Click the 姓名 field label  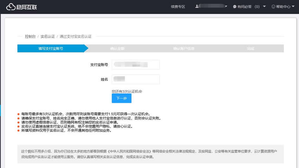click(x=104, y=79)
